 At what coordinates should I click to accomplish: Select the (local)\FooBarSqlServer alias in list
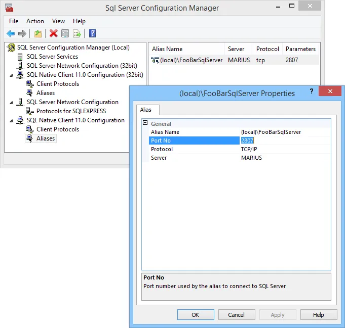191,60
